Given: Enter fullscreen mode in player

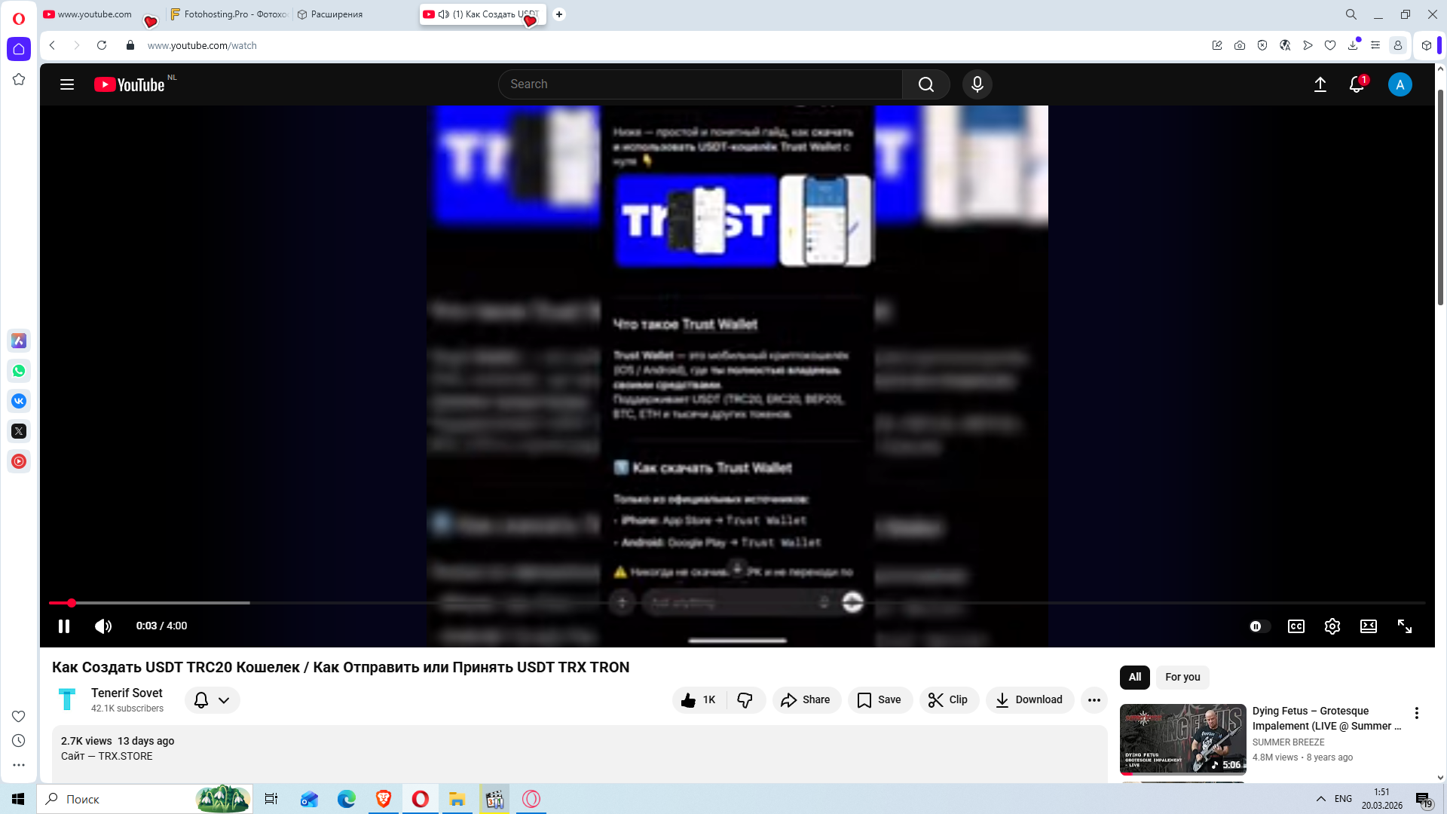Looking at the screenshot, I should (1404, 626).
